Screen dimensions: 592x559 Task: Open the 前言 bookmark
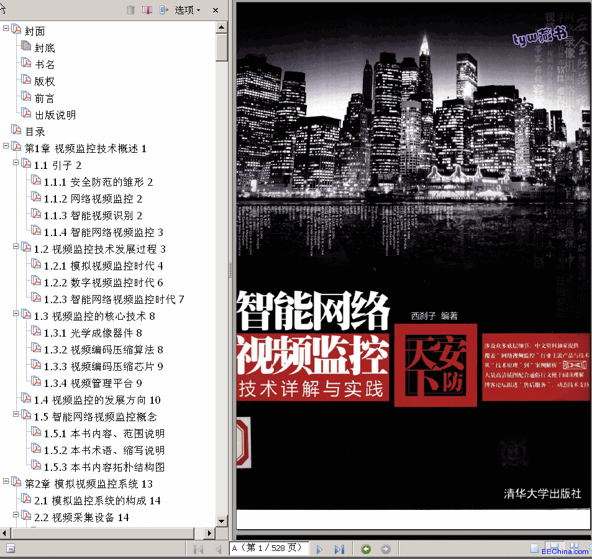point(44,98)
